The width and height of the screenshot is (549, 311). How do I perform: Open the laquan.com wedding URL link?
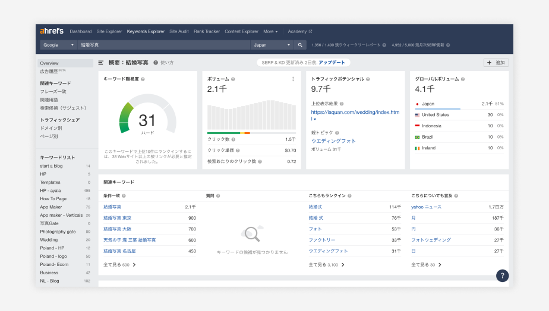[355, 115]
